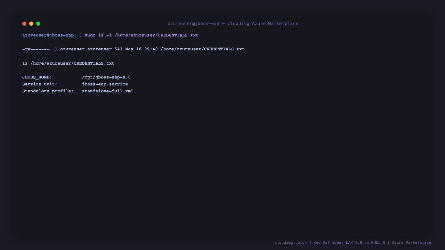Click the 'Standalone profile:' label
The height and width of the screenshot is (250, 445).
pyautogui.click(x=48, y=91)
